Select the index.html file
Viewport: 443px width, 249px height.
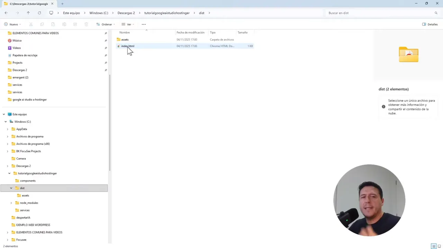pyautogui.click(x=128, y=46)
